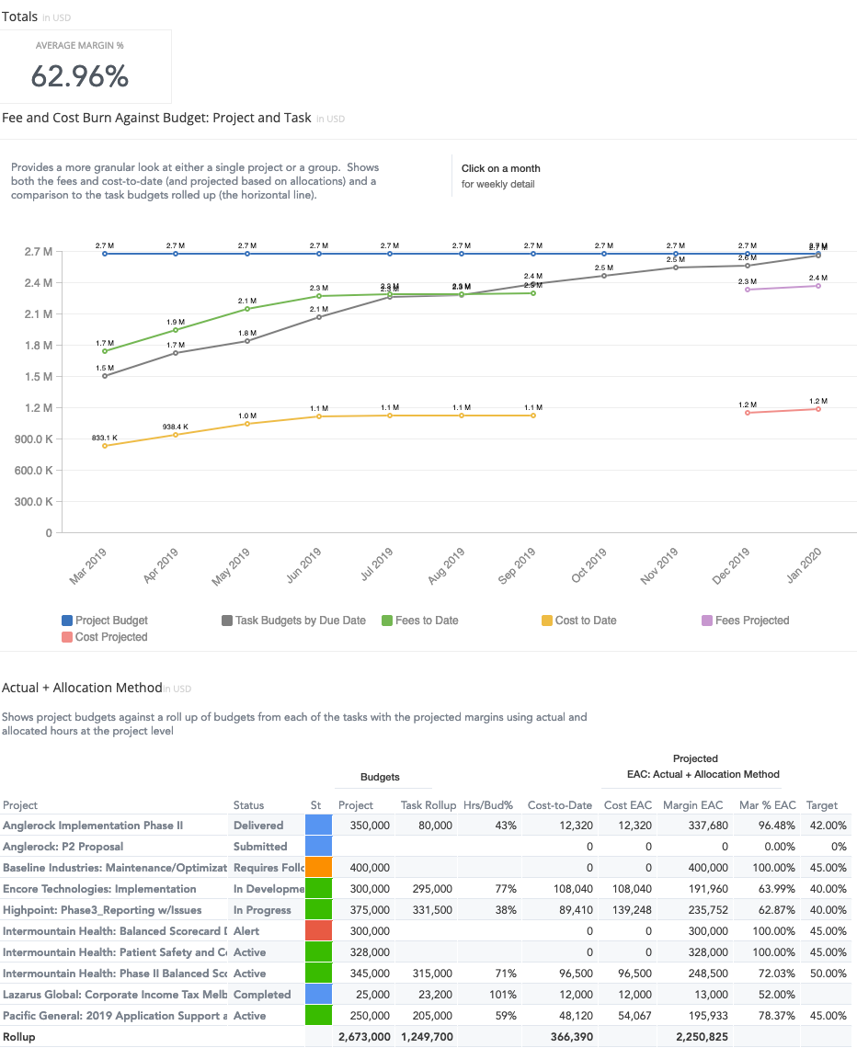This screenshot has height=1048, width=857.
Task: Sort by Cost EAC column header
Action: pos(628,805)
